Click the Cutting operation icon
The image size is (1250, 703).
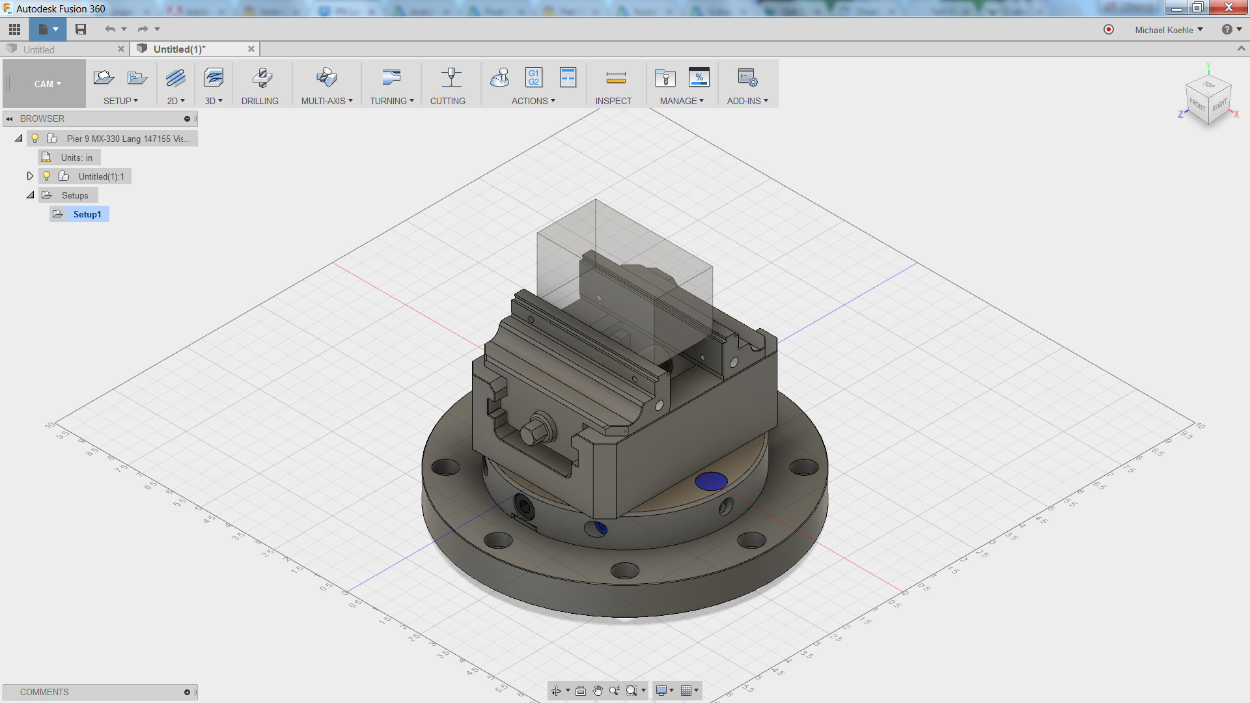pyautogui.click(x=451, y=78)
